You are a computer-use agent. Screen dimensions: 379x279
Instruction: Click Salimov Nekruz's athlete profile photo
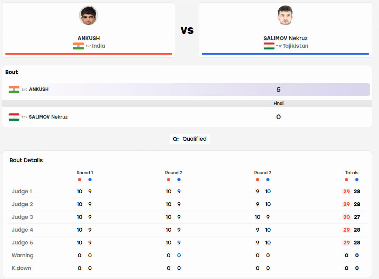click(285, 15)
